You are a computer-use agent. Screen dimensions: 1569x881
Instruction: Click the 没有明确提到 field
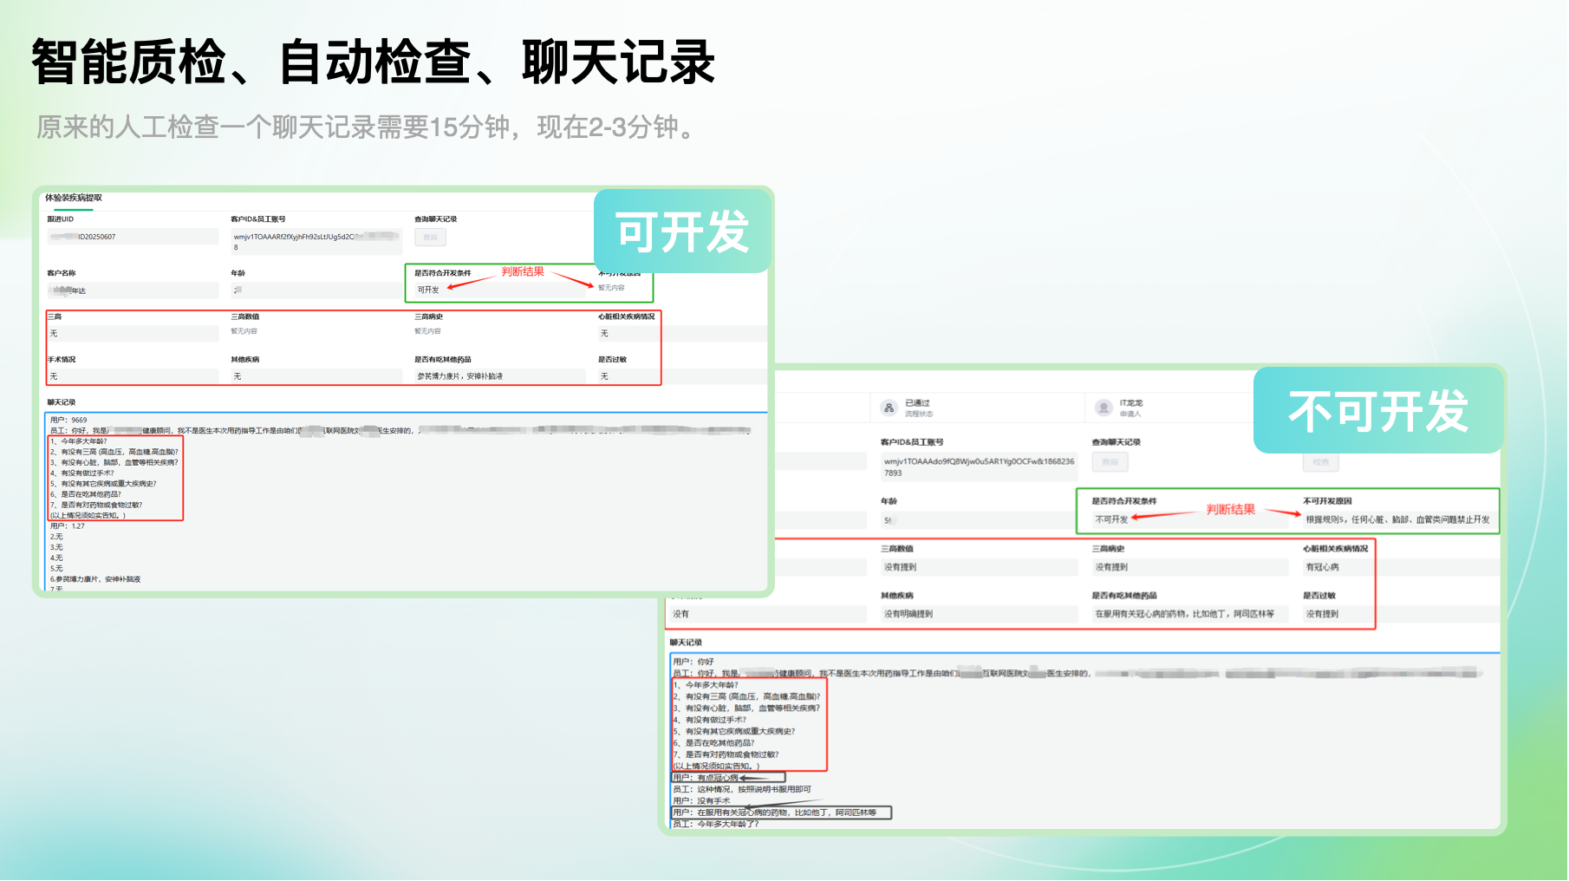(x=978, y=614)
